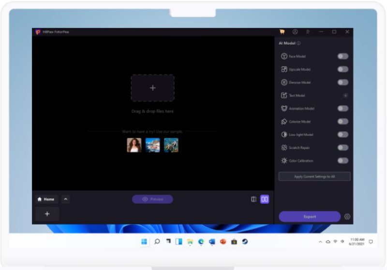387x270 pixels.
Task: Click the 'Drag & drop files here' text
Action: [x=152, y=111]
